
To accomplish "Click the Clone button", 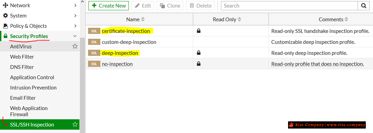I will point(170,6).
